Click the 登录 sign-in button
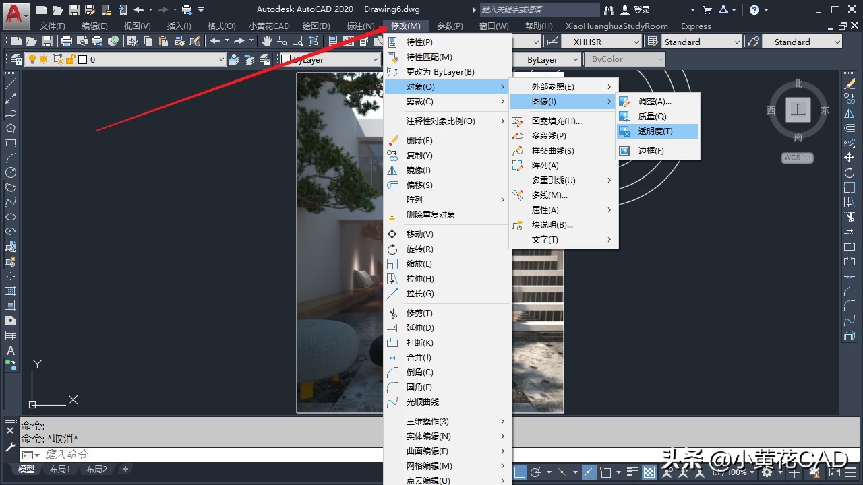Image resolution: width=863 pixels, height=485 pixels. tap(636, 10)
